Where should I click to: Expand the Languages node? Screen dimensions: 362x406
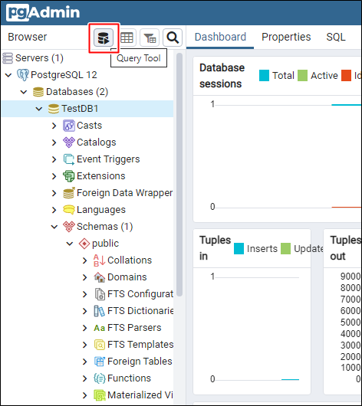54,210
